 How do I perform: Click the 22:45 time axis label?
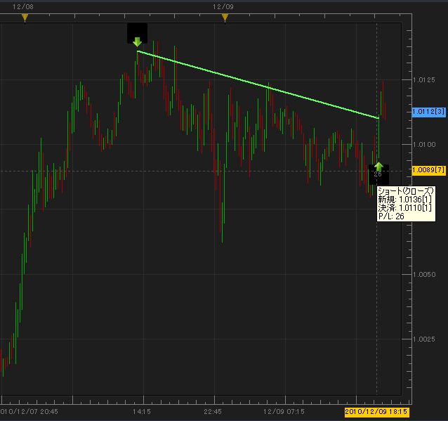pyautogui.click(x=213, y=410)
